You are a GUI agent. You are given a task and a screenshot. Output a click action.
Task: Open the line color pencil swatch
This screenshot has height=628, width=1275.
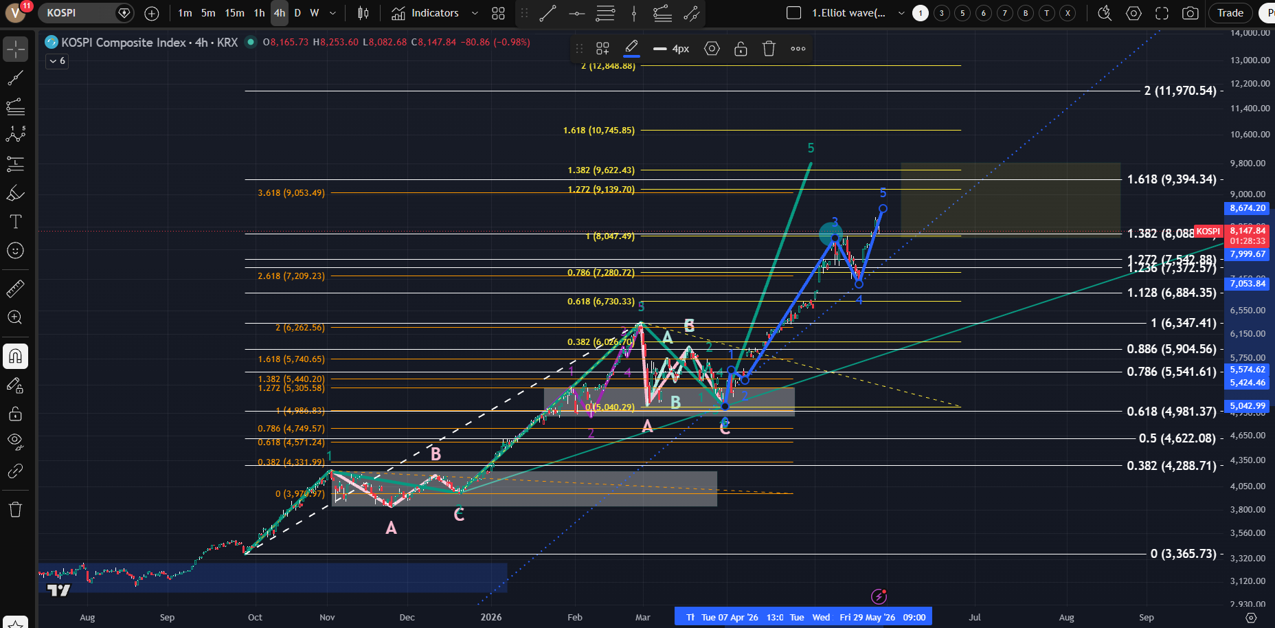tap(631, 49)
